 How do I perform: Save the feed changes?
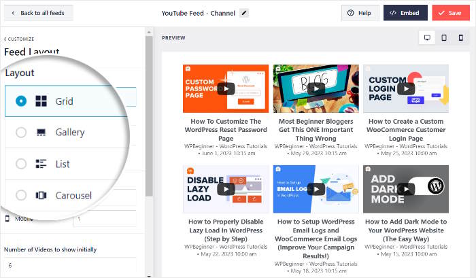coord(451,13)
